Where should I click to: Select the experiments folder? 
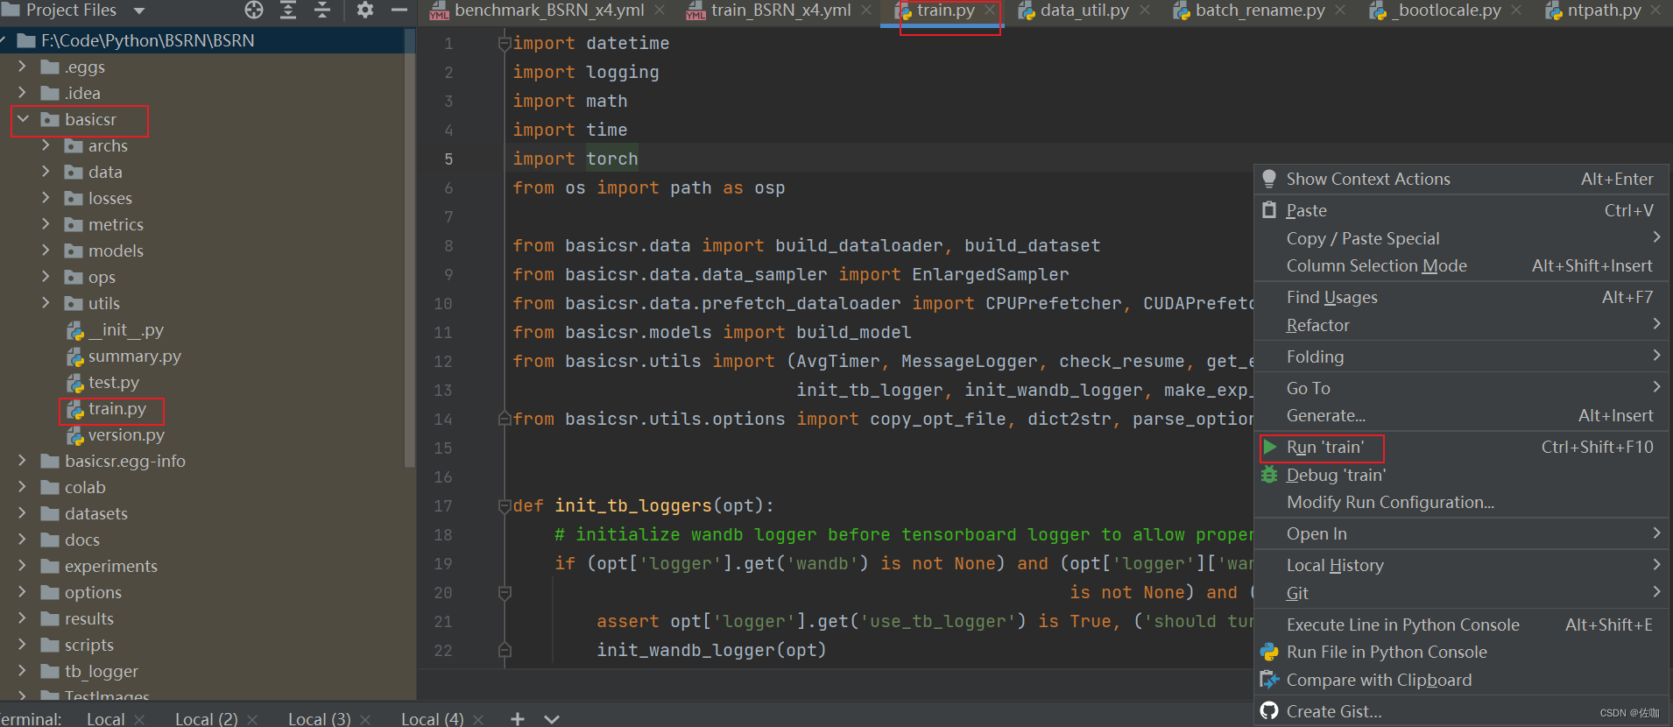coord(110,567)
